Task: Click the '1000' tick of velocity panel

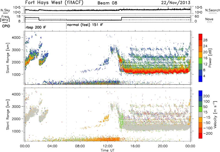Action: 16,131
